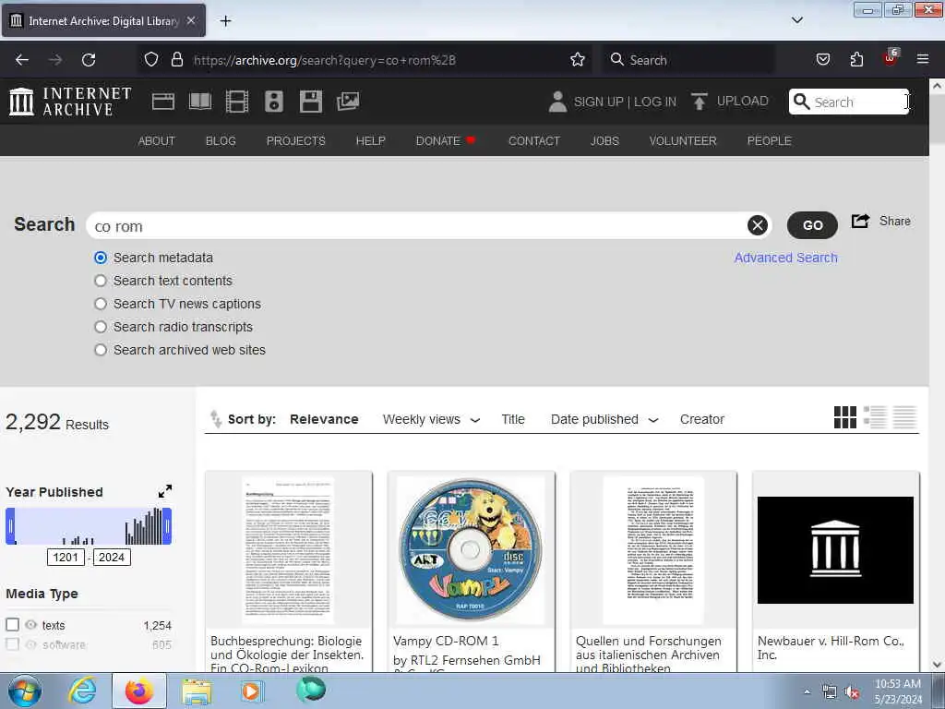Screen dimensions: 945x709
Task: Click the start year 1201 field
Action: tap(66, 557)
